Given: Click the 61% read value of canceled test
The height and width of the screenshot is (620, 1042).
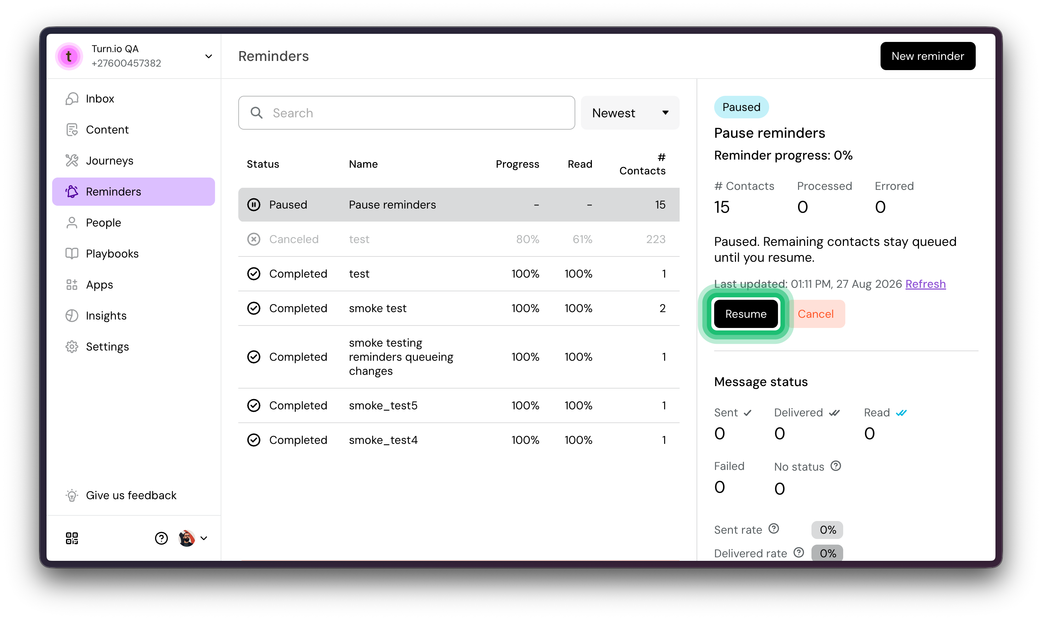Looking at the screenshot, I should [582, 239].
